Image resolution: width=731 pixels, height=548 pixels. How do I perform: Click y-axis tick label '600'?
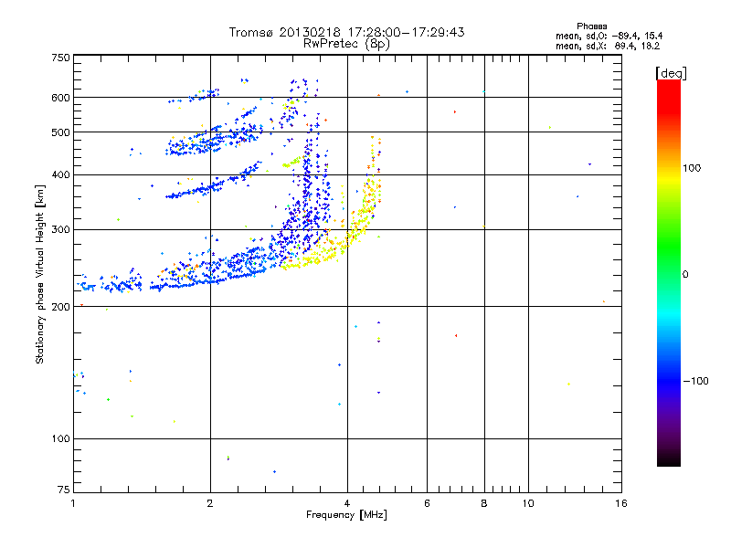pos(60,98)
